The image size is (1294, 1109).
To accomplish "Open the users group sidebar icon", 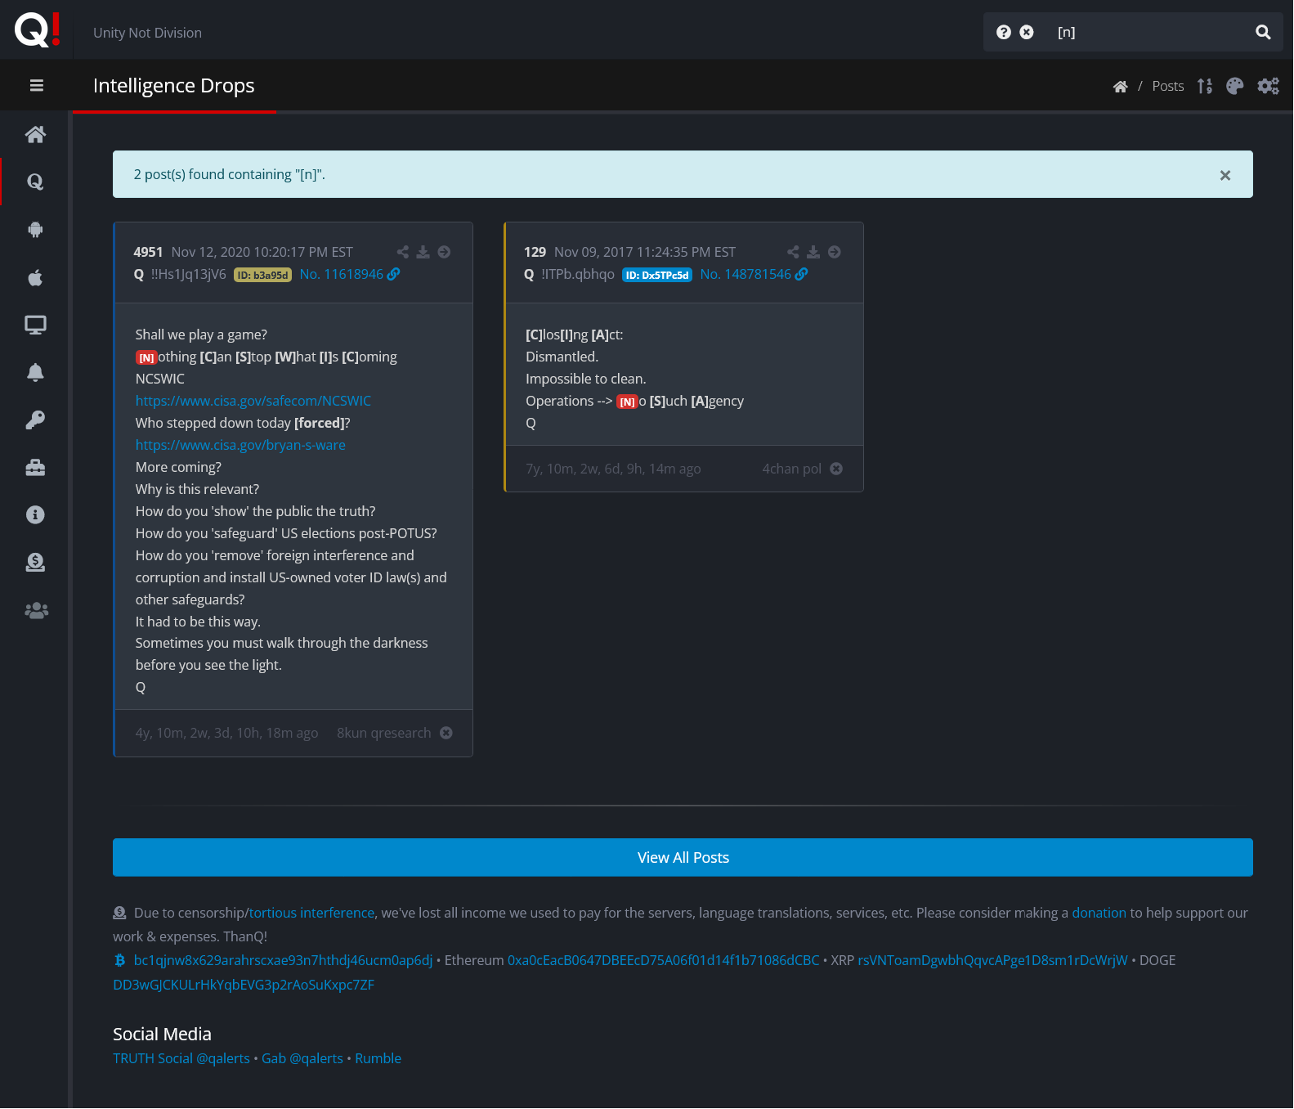I will tap(36, 611).
